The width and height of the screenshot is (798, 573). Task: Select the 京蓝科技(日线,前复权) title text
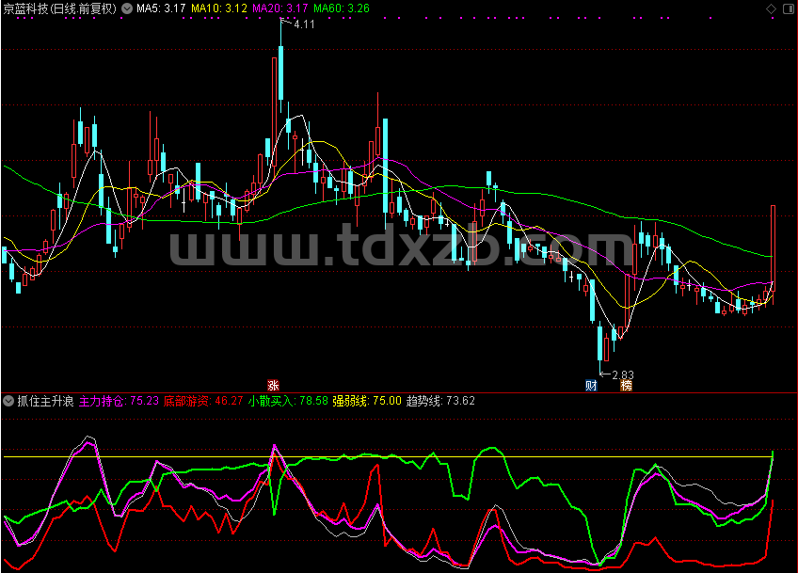(59, 8)
